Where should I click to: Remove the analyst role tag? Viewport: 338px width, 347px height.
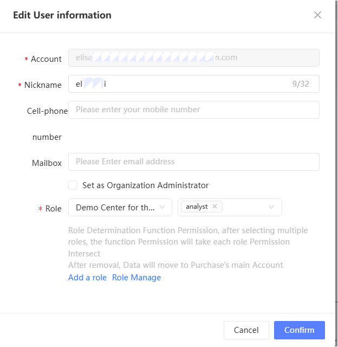[215, 207]
